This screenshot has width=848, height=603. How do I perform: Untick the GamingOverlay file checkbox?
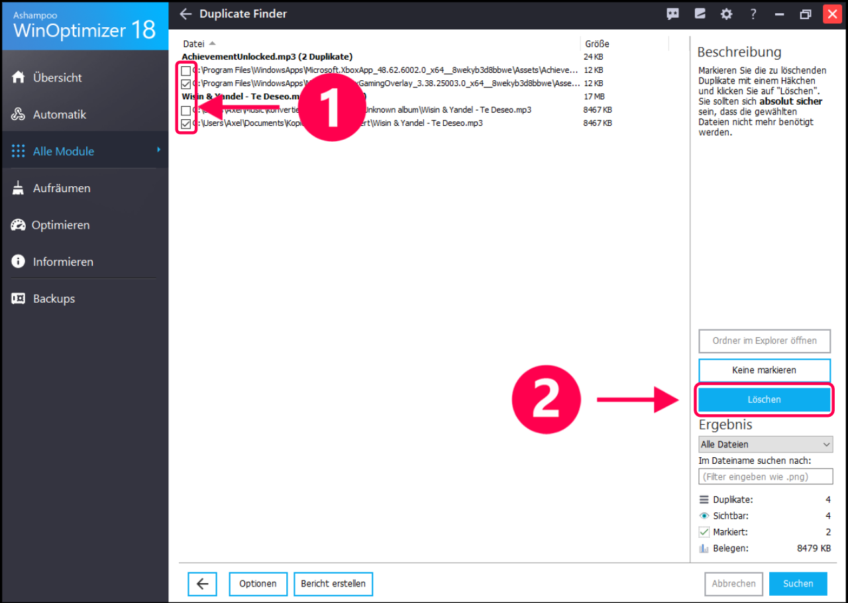pyautogui.click(x=186, y=83)
